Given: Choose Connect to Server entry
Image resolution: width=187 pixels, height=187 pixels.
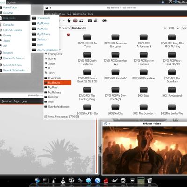Looking at the screenshot, I should [15, 58].
